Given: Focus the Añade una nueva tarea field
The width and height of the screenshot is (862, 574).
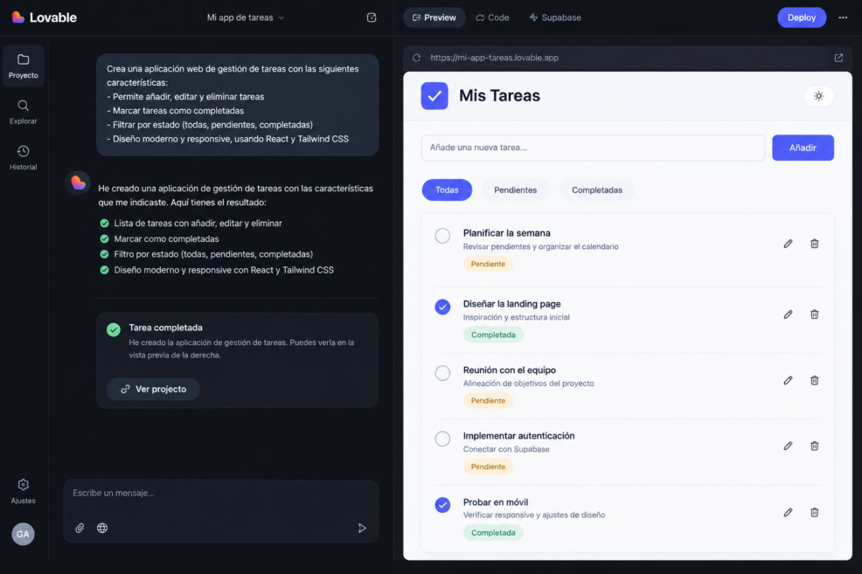Looking at the screenshot, I should (x=593, y=148).
